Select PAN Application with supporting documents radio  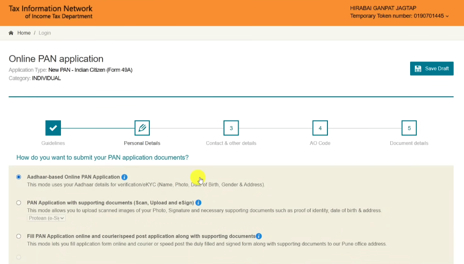[19, 203]
